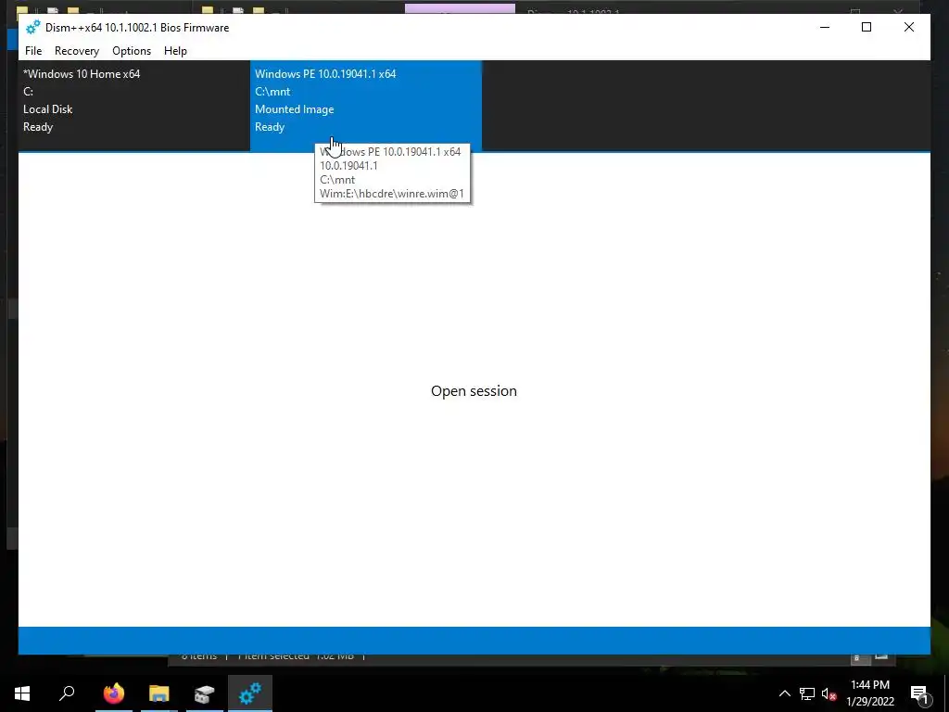Maximize the Dism++ window

867,27
